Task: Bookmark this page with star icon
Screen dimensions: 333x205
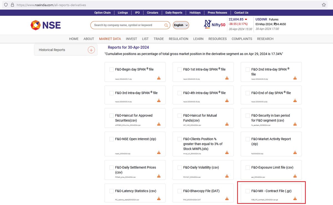Action: click(324, 5)
